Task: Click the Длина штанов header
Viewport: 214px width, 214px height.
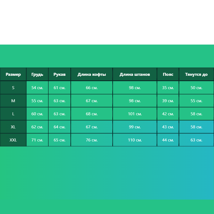Action: tap(135, 74)
